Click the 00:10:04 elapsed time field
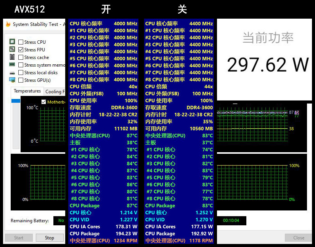The image size is (315, 247). (231, 220)
